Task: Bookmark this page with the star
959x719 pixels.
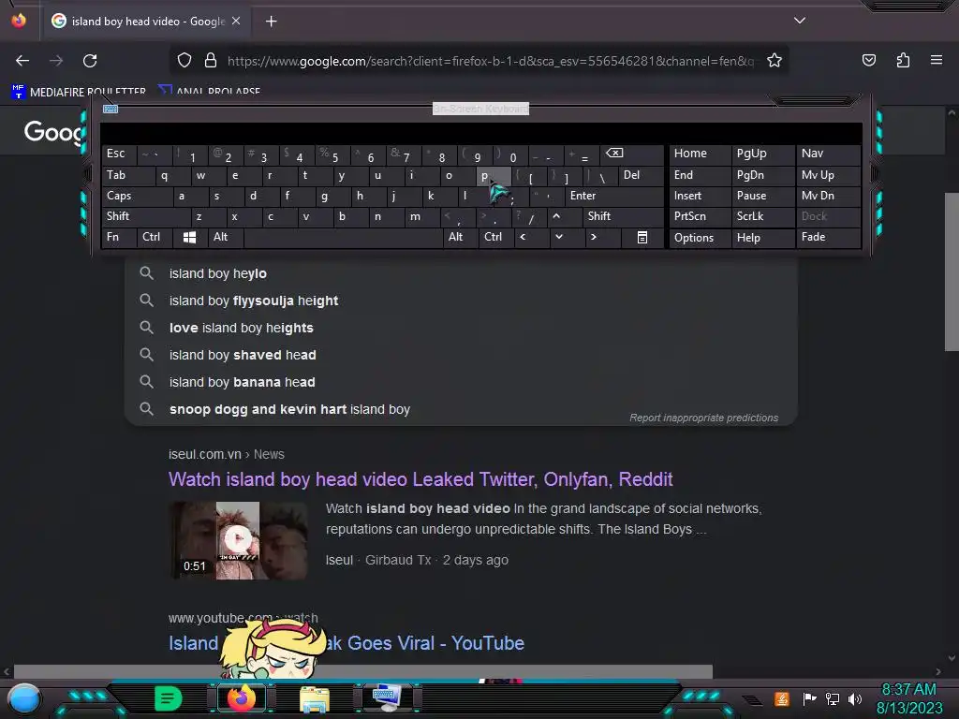Action: pyautogui.click(x=775, y=60)
